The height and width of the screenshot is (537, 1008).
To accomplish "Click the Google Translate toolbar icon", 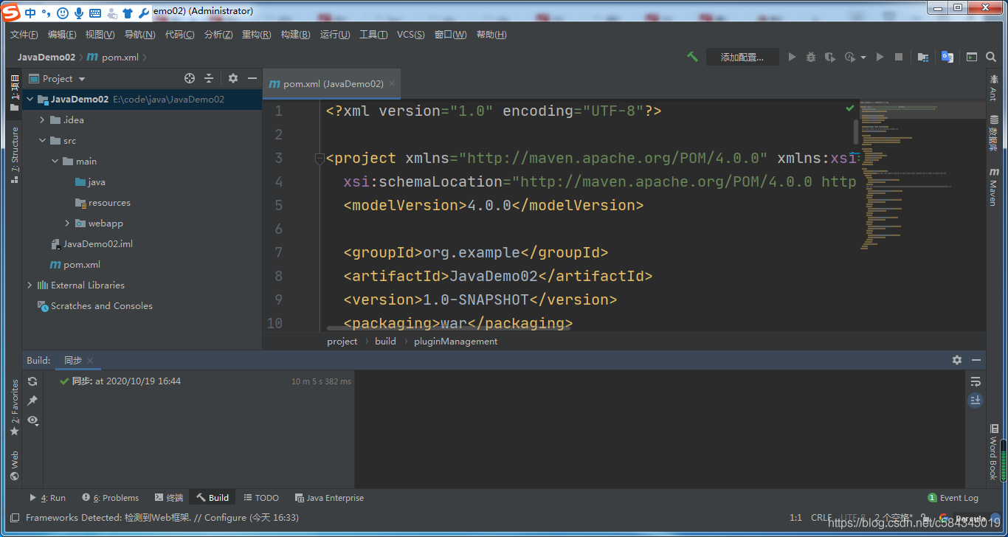I will click(x=947, y=57).
